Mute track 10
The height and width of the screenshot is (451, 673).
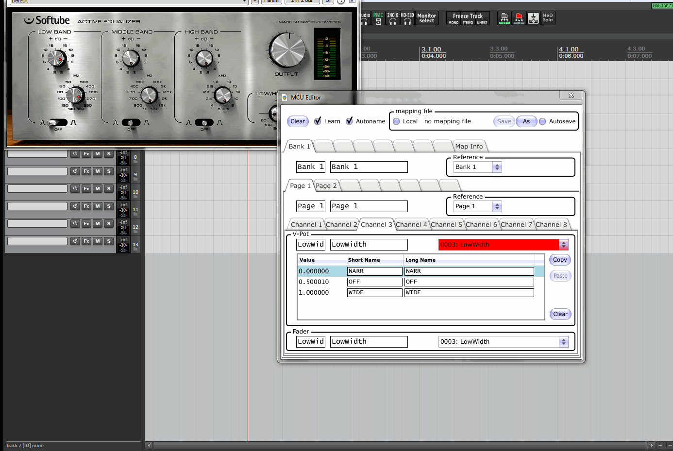pos(98,189)
